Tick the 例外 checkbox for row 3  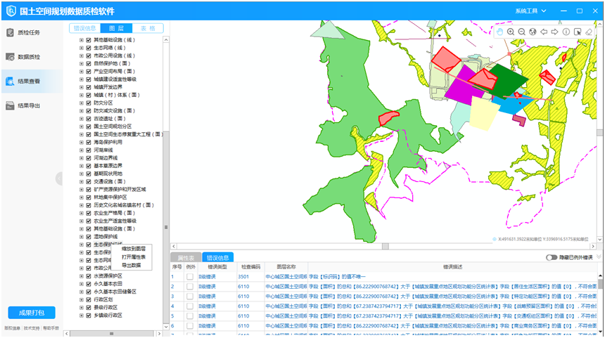(190, 297)
